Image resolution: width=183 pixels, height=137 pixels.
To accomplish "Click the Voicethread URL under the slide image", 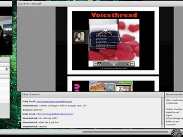I will (x=114, y=68).
